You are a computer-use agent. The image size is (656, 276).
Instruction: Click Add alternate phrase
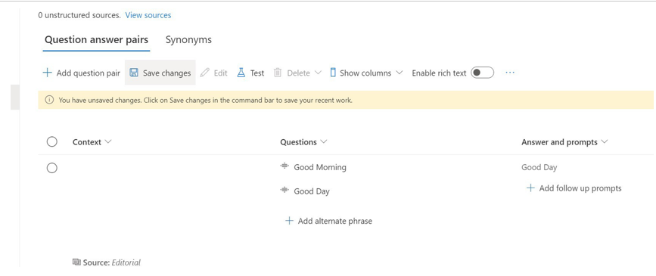(328, 221)
